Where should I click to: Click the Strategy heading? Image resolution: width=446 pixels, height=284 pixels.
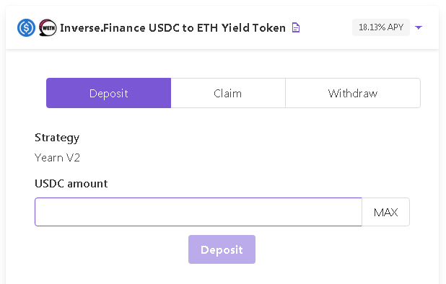click(x=57, y=138)
